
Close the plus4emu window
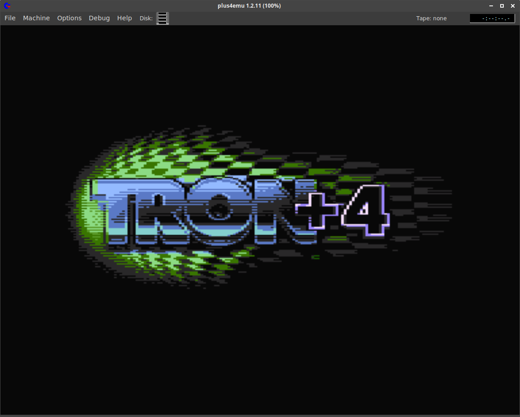513,6
